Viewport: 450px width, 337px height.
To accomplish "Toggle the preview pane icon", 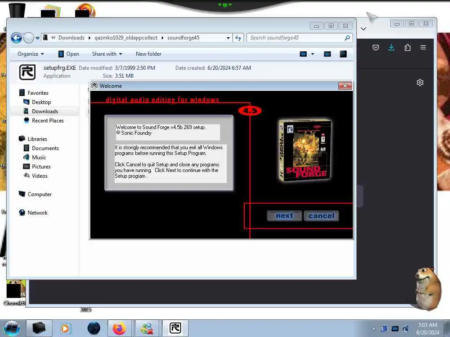I will pos(327,54).
